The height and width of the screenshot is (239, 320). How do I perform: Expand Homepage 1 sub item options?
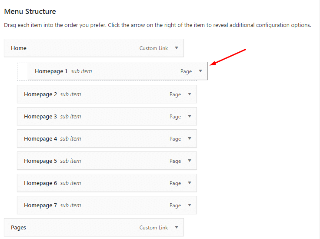pyautogui.click(x=200, y=71)
